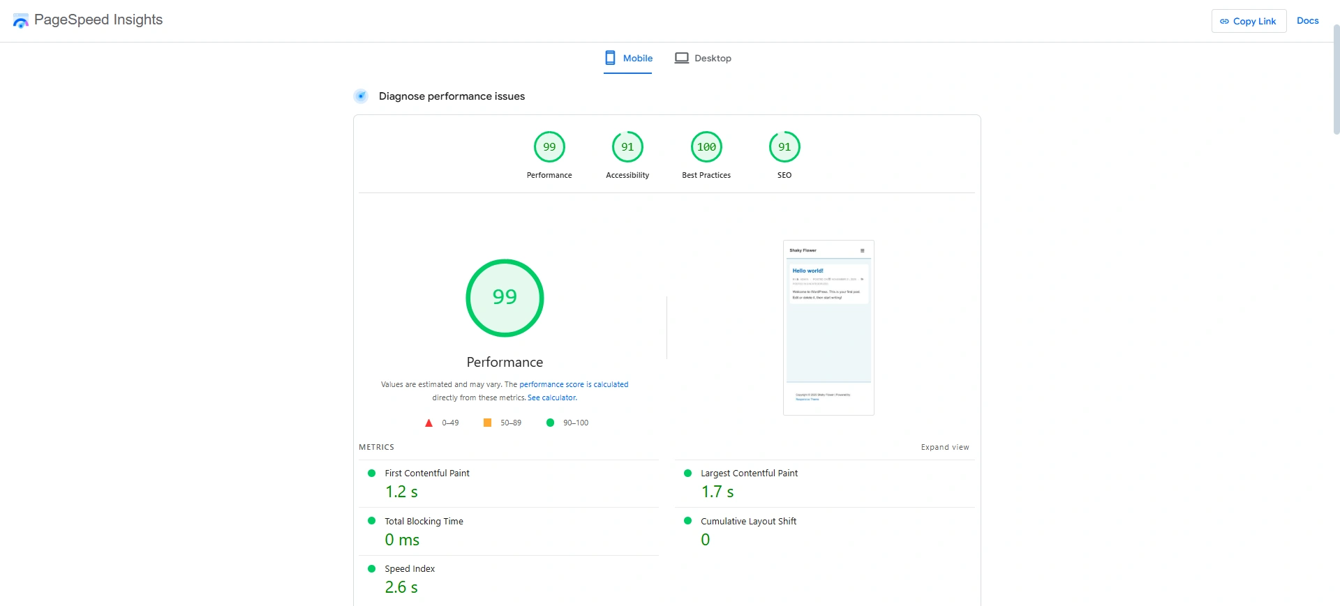Image resolution: width=1340 pixels, height=606 pixels.
Task: Click the '2.6 s' Speed Index value
Action: coord(401,587)
